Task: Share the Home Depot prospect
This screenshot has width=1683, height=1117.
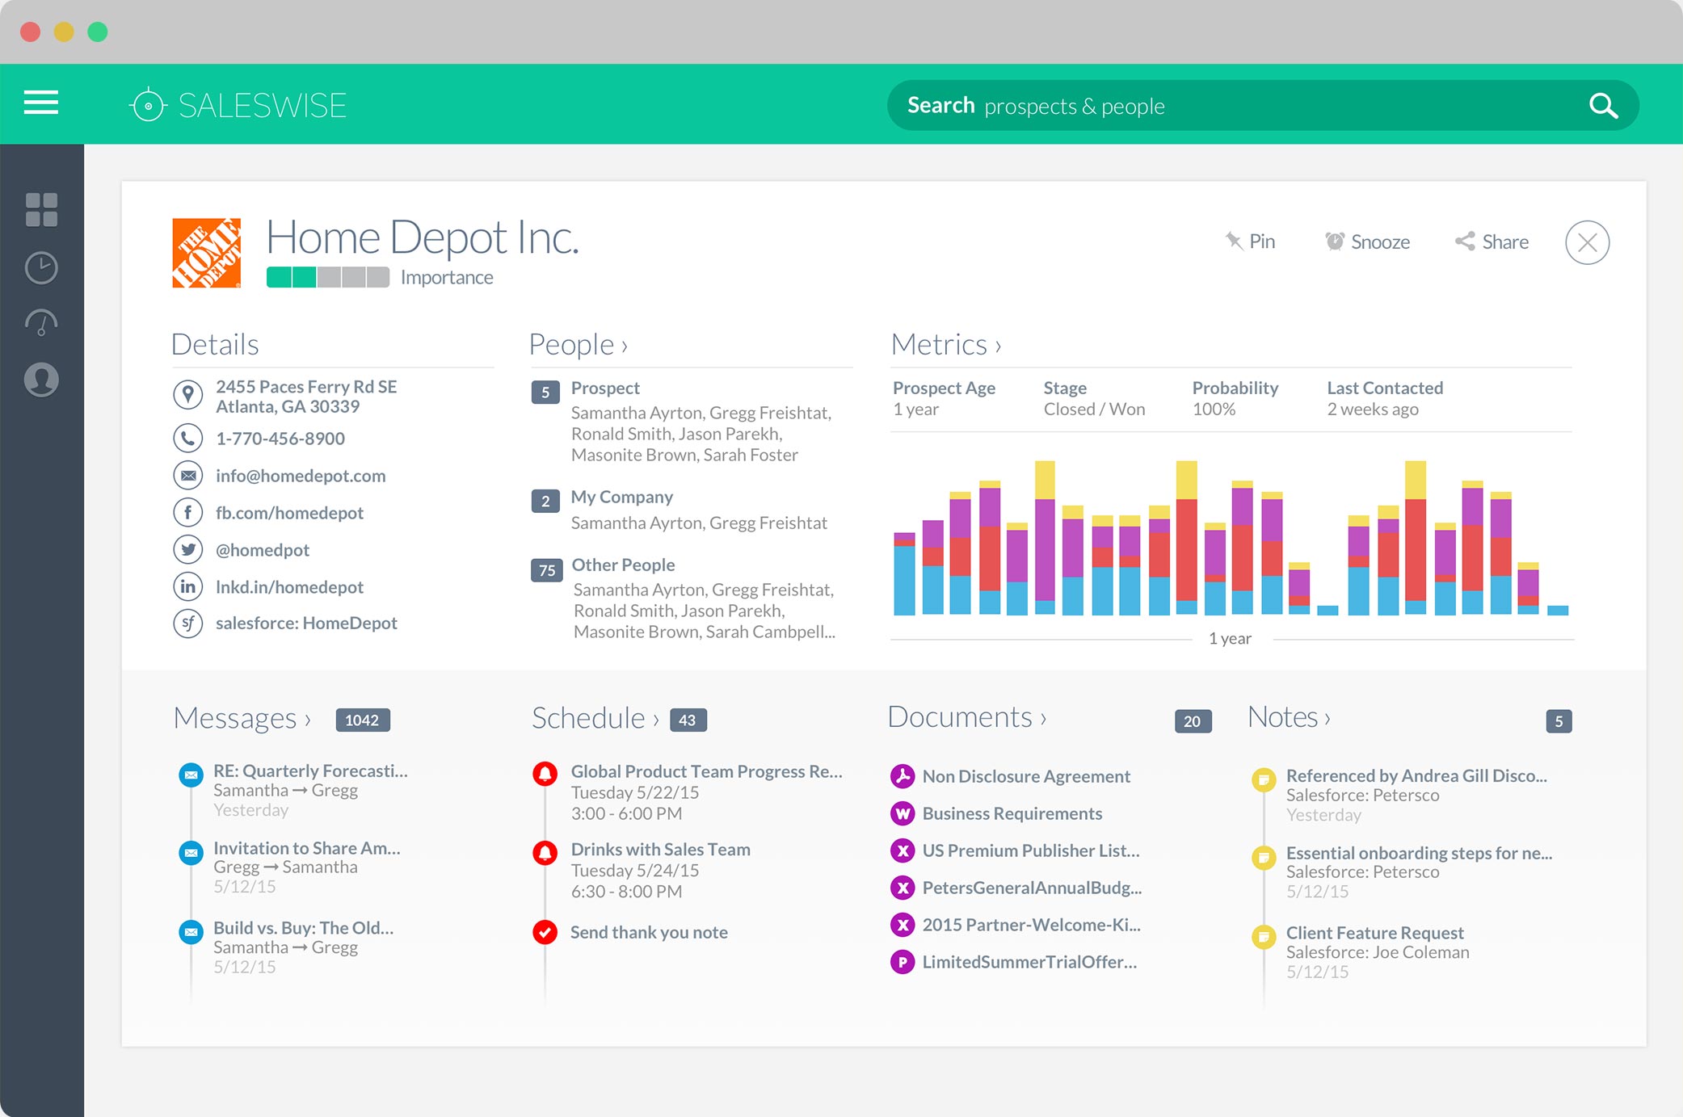Action: [1492, 241]
